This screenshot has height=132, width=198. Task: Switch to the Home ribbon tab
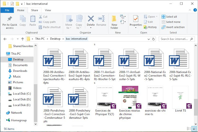pos(21,10)
